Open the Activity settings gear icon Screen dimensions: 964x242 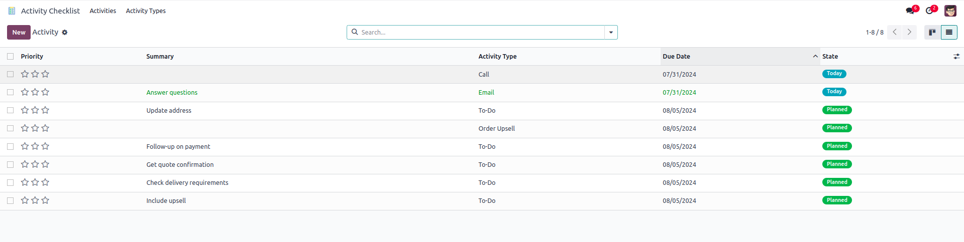click(x=65, y=33)
